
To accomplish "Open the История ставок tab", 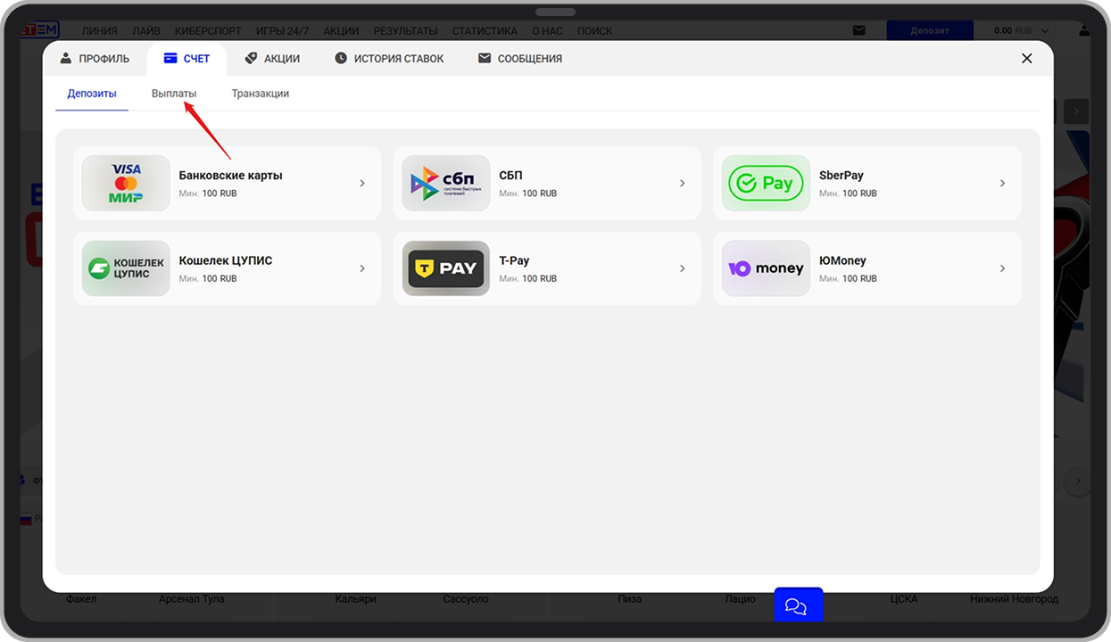I will point(389,59).
